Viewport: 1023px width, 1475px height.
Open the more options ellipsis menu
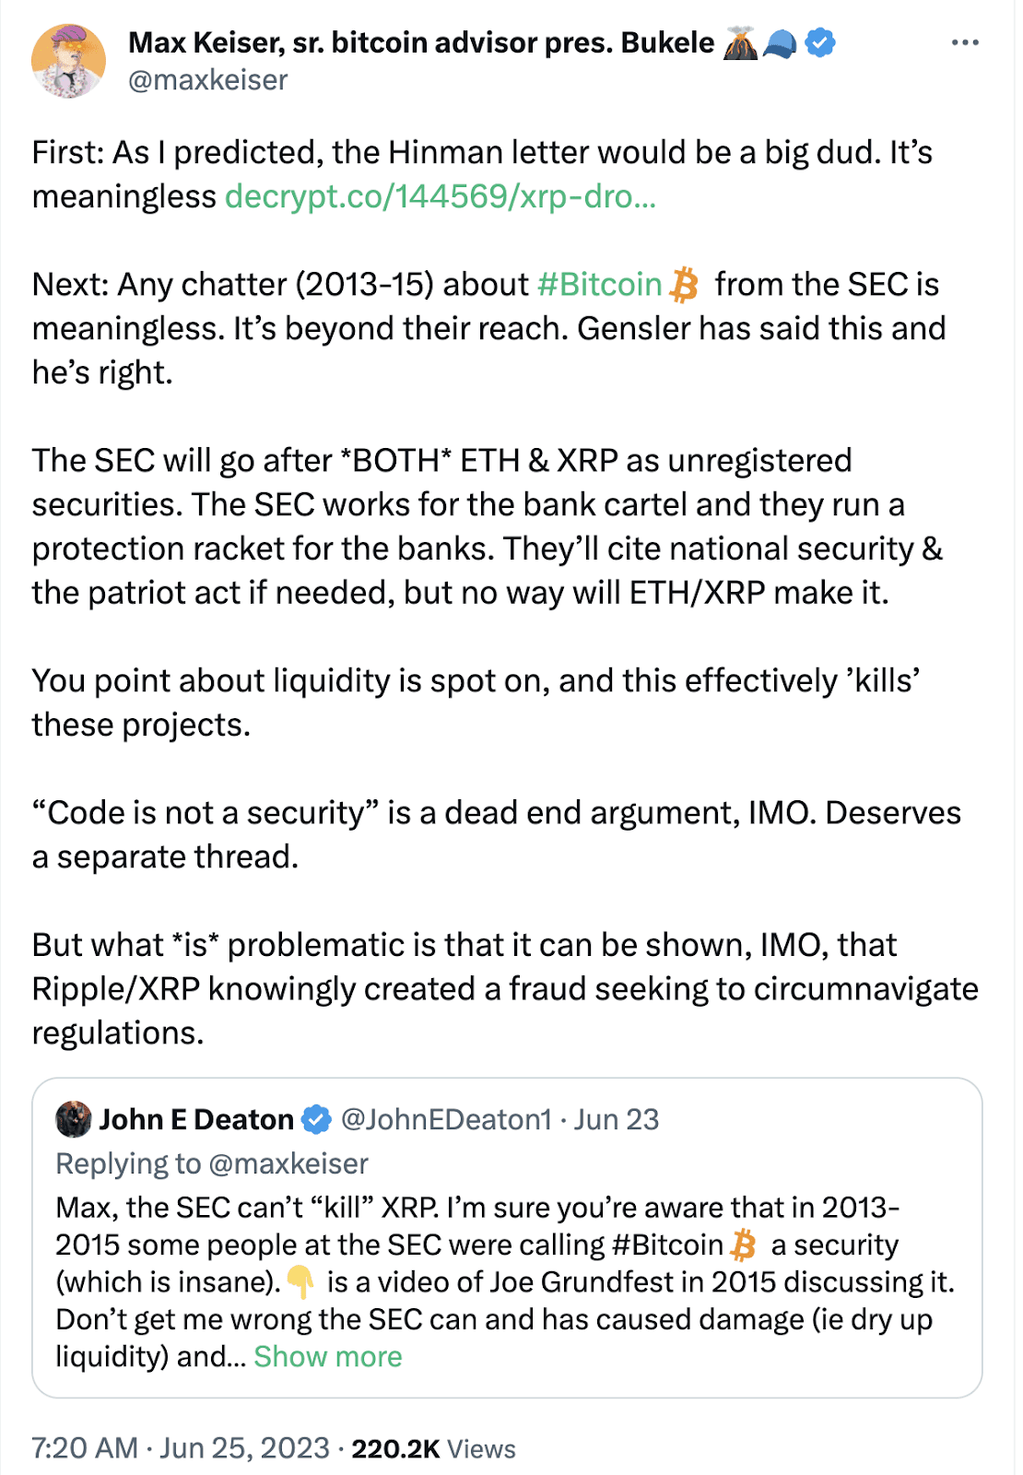tap(964, 42)
